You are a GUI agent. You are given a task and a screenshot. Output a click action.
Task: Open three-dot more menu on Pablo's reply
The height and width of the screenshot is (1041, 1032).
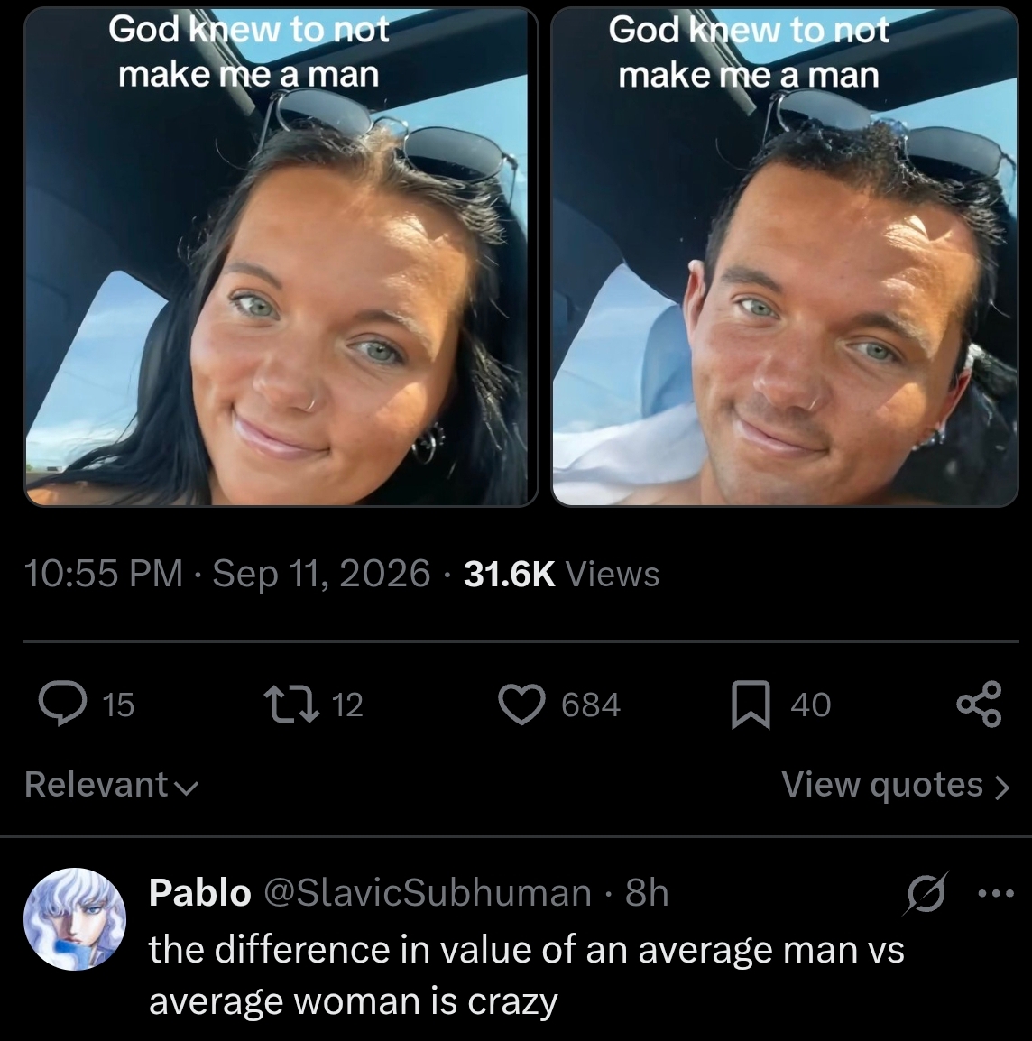pos(996,894)
